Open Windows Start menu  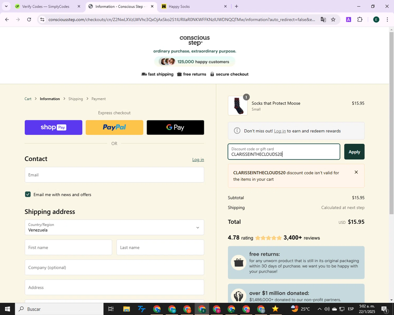7,309
